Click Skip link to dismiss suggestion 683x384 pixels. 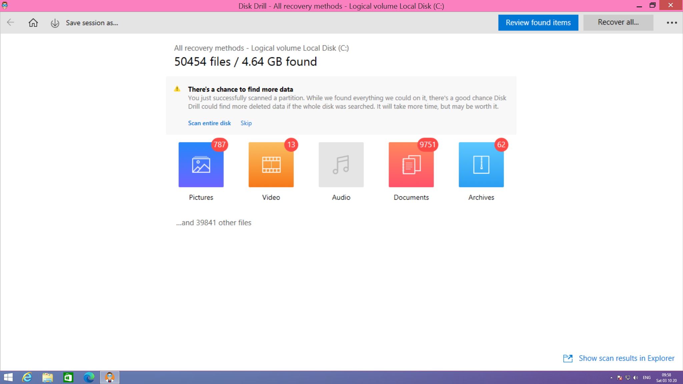coord(246,122)
